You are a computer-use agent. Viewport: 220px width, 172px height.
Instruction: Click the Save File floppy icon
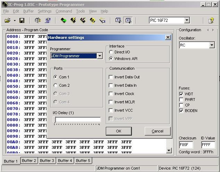tap(22, 21)
